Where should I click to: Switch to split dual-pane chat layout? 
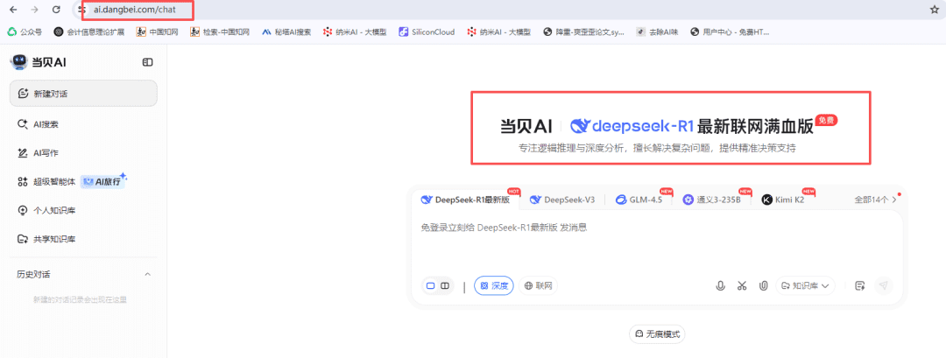point(445,285)
